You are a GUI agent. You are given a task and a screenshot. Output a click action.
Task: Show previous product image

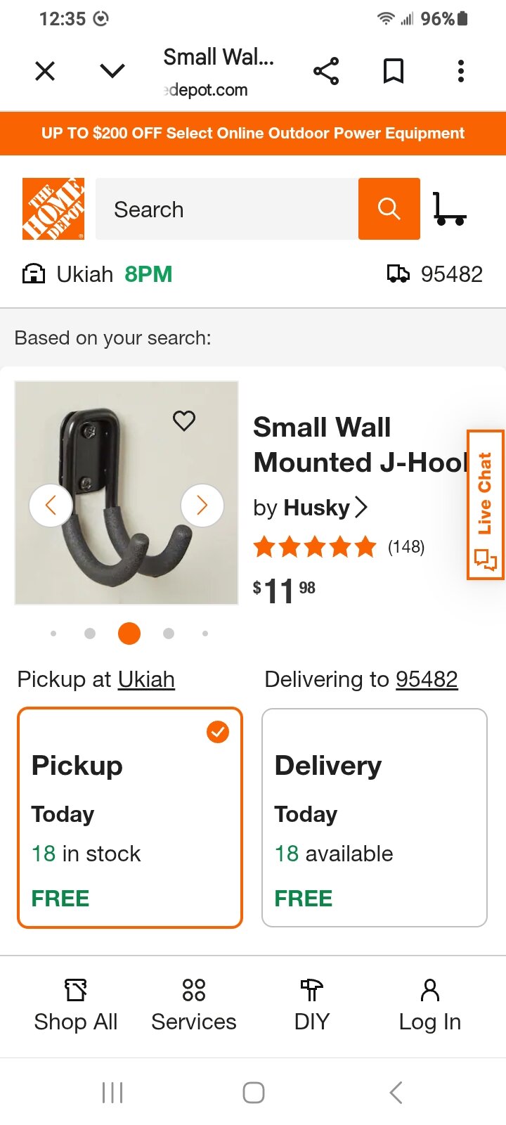tap(51, 505)
